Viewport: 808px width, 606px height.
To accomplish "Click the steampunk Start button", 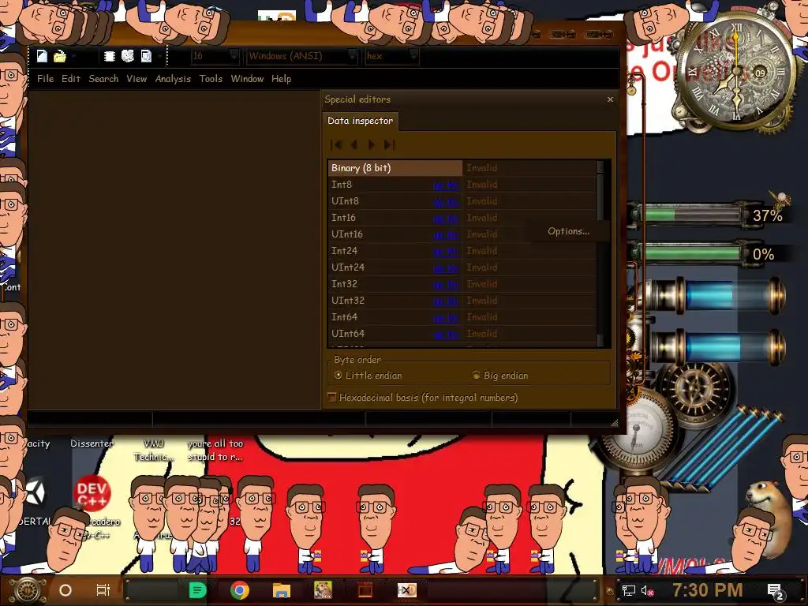I will tap(27, 590).
